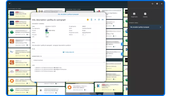The image size is (171, 96).
Task: Click the Nodinvest.pl QR logo
Action: (41, 90)
